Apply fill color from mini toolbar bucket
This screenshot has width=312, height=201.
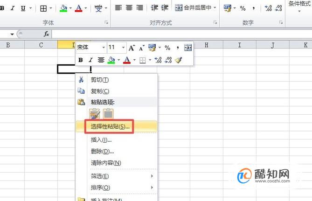coord(111,60)
